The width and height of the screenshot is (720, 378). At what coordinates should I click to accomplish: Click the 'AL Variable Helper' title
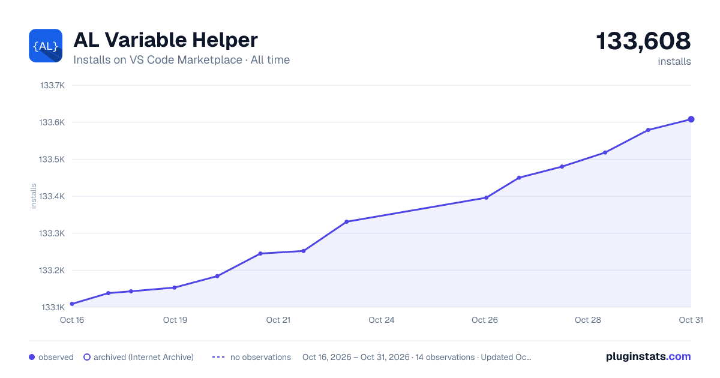click(166, 40)
